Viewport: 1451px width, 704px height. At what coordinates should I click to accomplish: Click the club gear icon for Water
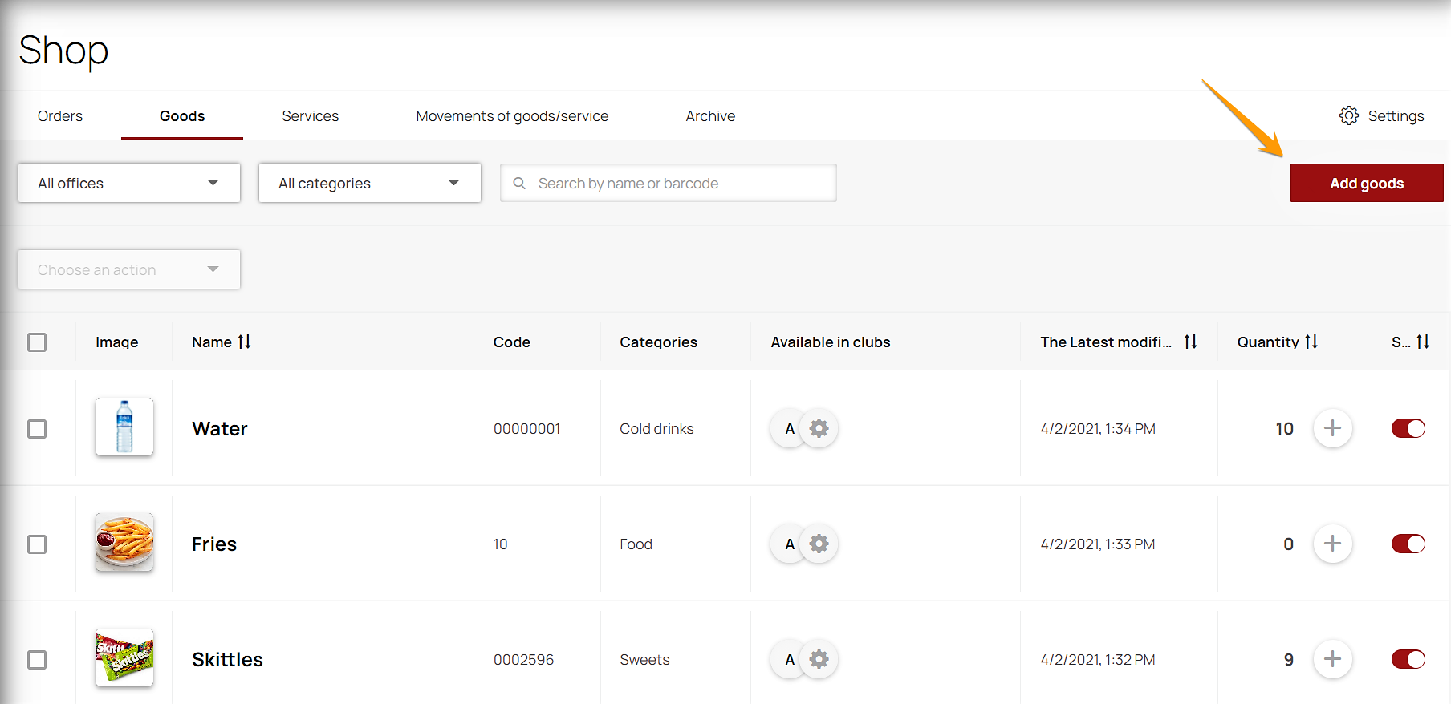pyautogui.click(x=819, y=428)
